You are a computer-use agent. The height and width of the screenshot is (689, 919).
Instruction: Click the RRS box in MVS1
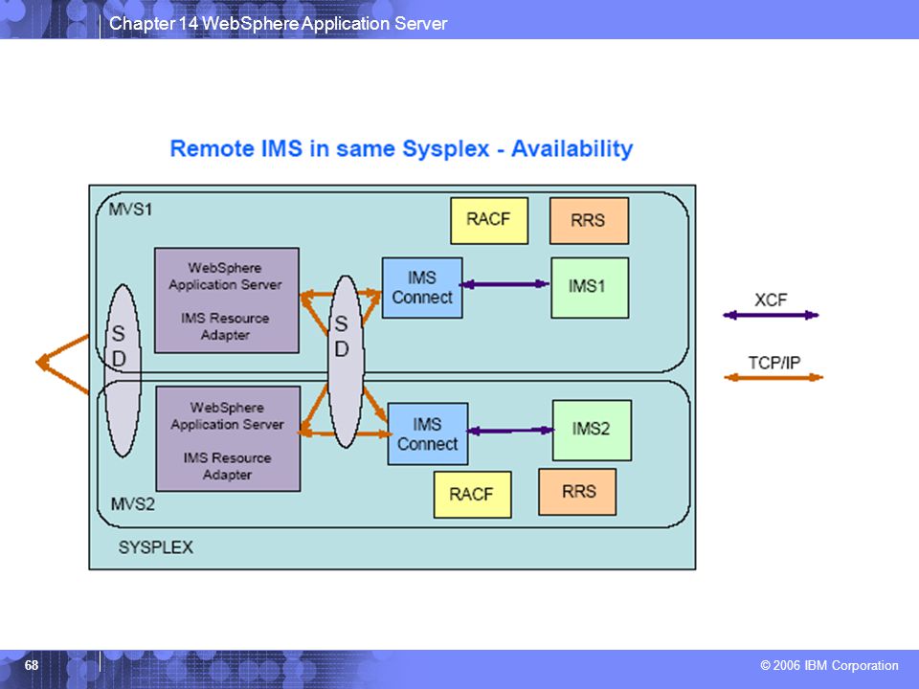(589, 220)
